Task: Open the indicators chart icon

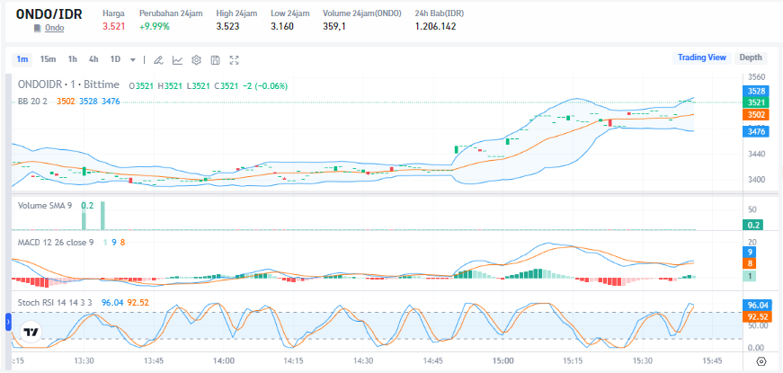Action: click(x=177, y=60)
